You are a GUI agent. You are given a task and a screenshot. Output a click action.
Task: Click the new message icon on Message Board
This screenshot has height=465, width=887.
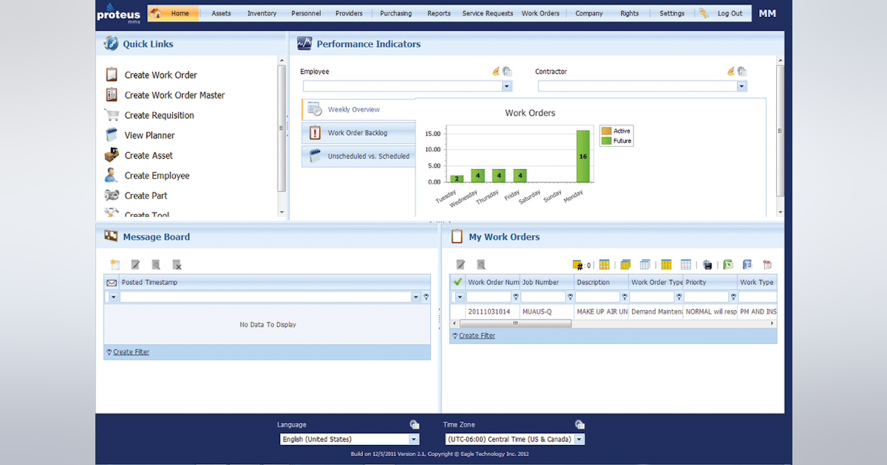pos(115,264)
